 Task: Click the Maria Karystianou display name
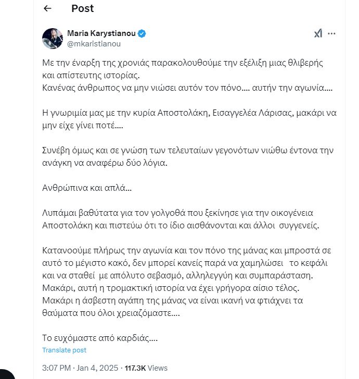point(101,33)
